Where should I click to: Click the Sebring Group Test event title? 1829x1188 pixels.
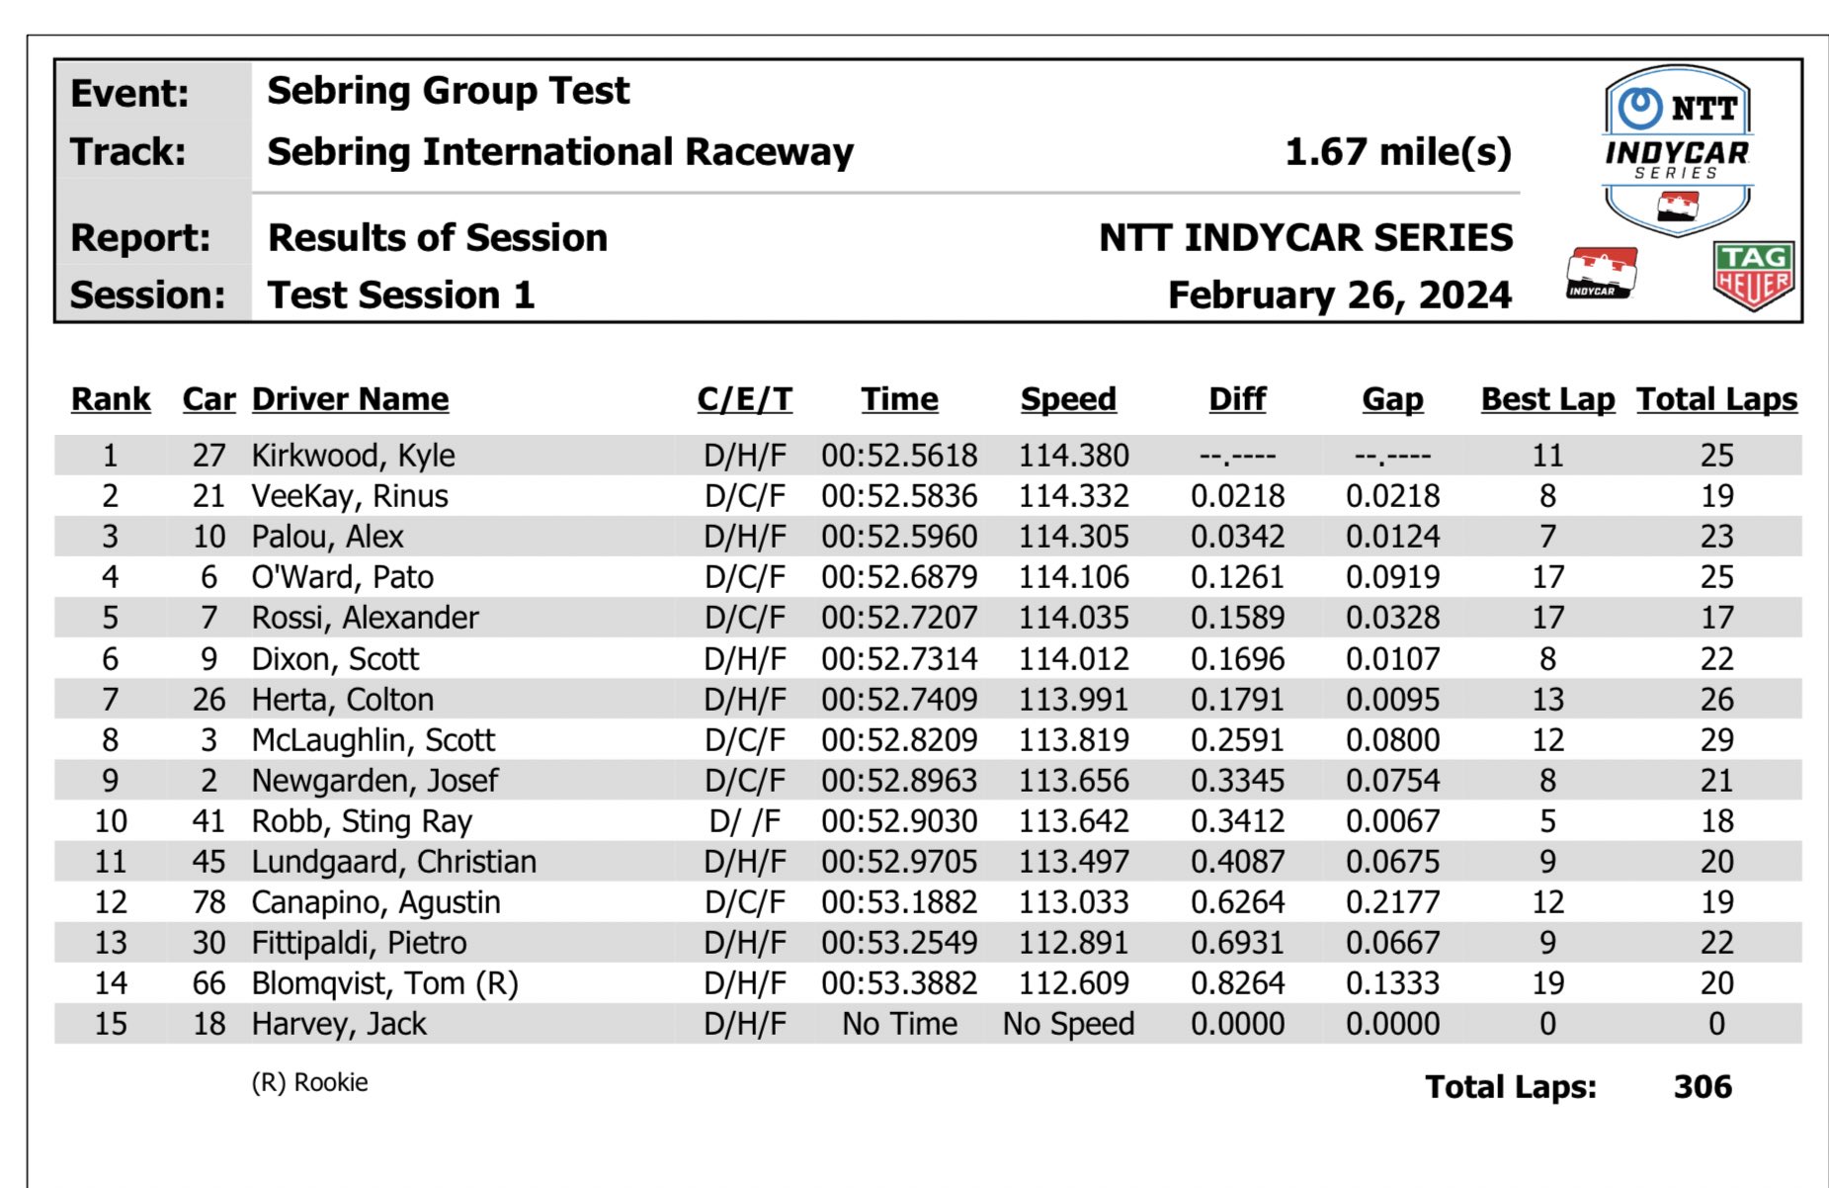click(x=448, y=91)
